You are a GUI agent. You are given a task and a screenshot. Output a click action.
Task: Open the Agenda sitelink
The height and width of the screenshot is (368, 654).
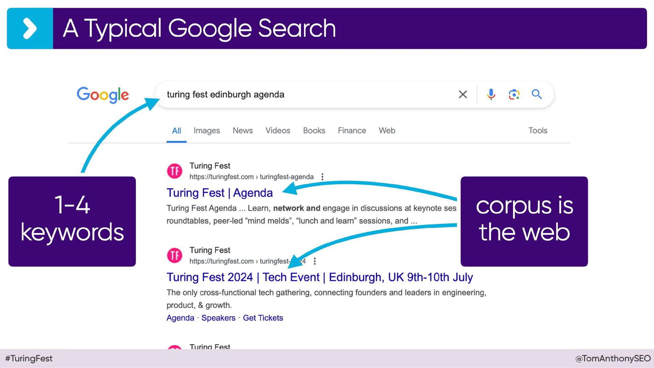click(180, 318)
